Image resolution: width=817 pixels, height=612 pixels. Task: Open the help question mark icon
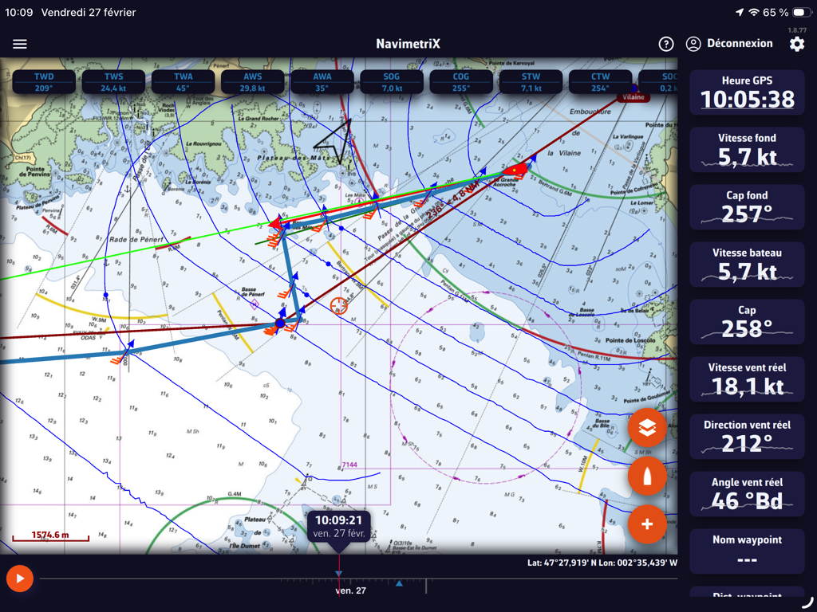coord(666,44)
